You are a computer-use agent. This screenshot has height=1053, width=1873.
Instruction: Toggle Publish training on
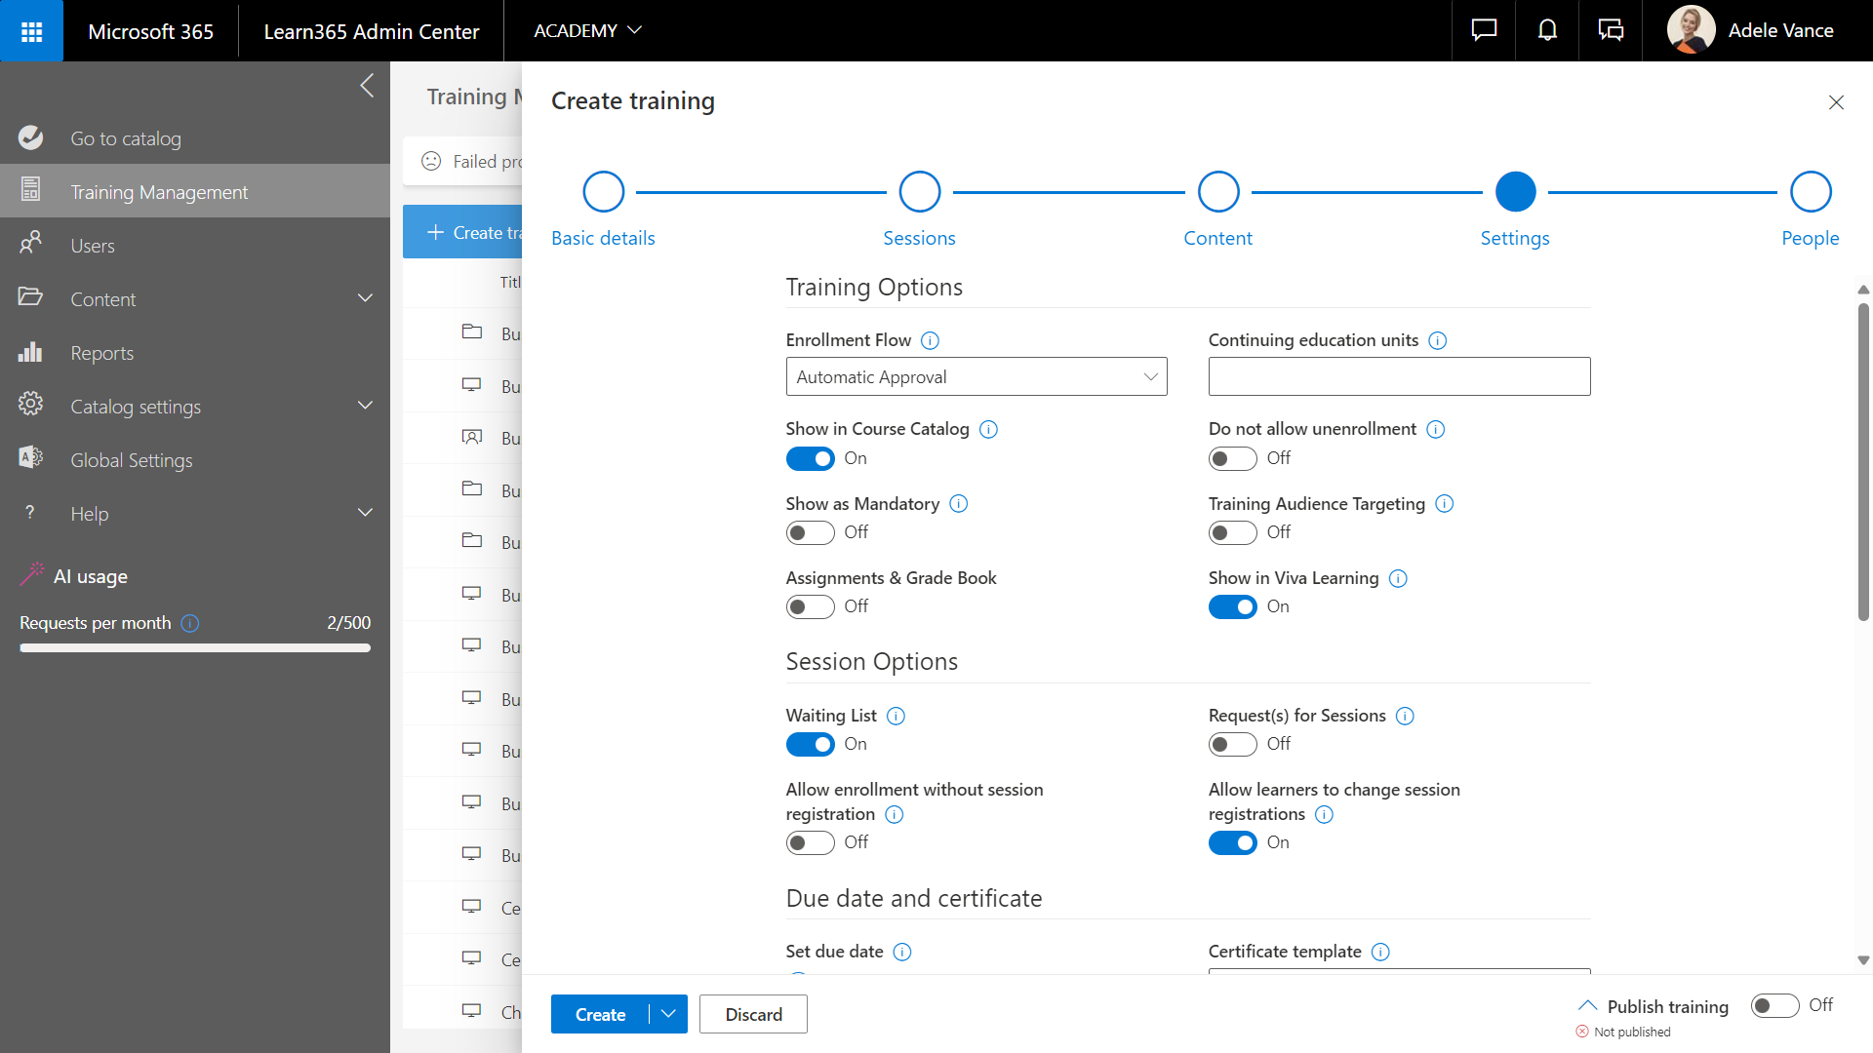click(x=1774, y=1005)
